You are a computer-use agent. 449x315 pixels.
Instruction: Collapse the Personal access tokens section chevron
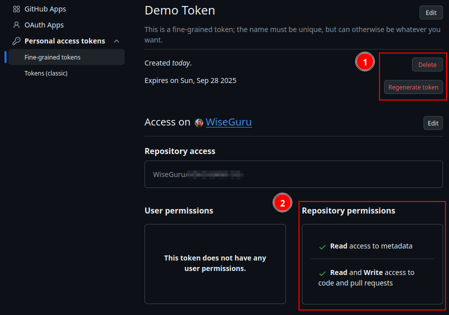(116, 41)
